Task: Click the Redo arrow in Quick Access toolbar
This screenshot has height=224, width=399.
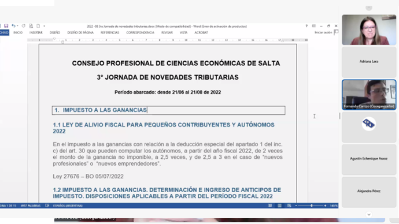Action: (23, 26)
